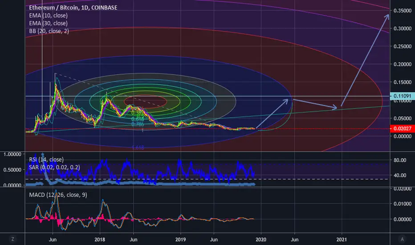The image size is (415, 245).
Task: Click the 0.50000 SAR left axis value
Action: [x=12, y=170]
